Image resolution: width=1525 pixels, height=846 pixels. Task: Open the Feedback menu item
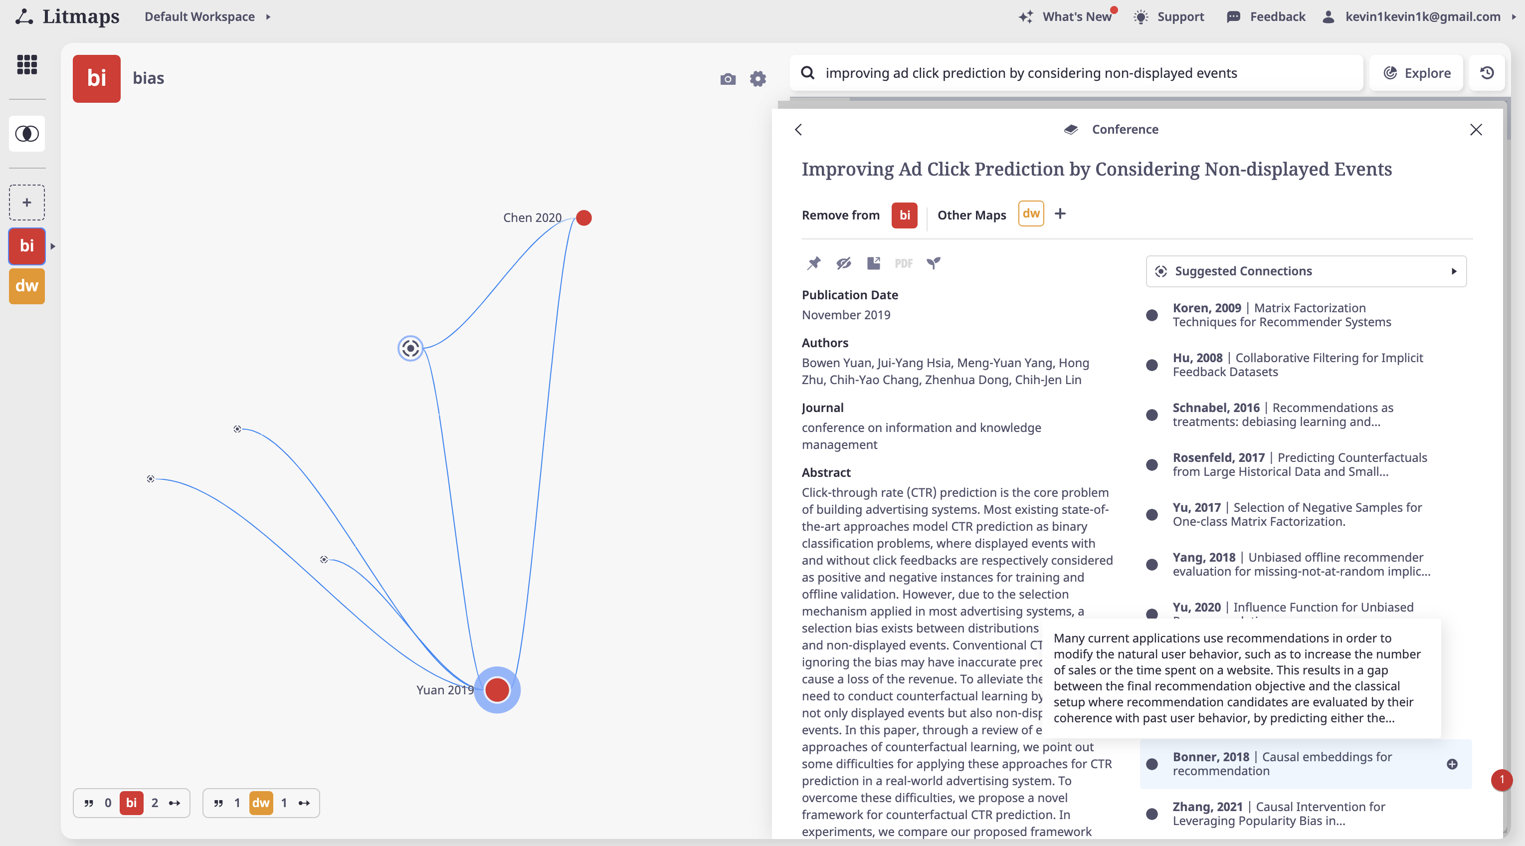(1266, 16)
